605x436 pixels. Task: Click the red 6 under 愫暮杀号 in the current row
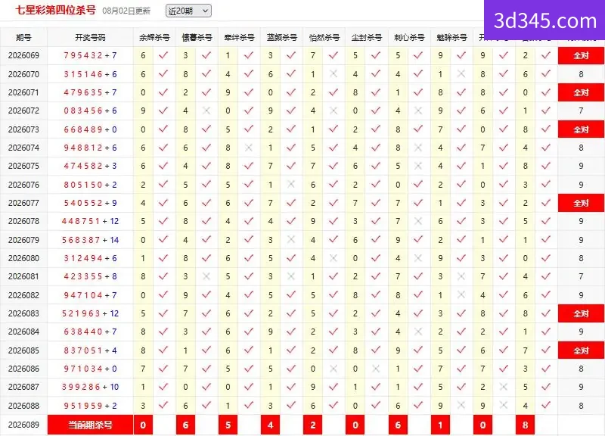185,425
